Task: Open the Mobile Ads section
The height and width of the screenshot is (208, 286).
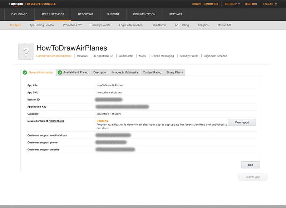Action: click(225, 25)
